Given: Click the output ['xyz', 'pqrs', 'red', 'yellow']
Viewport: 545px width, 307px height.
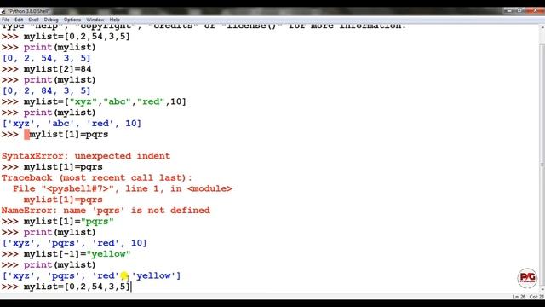Looking at the screenshot, I should point(91,275).
